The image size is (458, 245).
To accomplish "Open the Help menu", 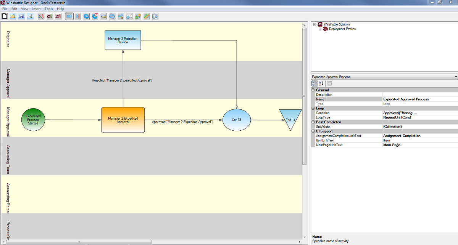I will [61, 9].
